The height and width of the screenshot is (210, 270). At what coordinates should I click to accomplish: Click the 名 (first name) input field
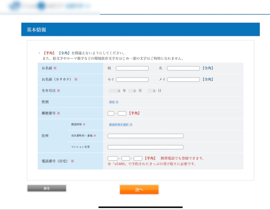pos(183,68)
